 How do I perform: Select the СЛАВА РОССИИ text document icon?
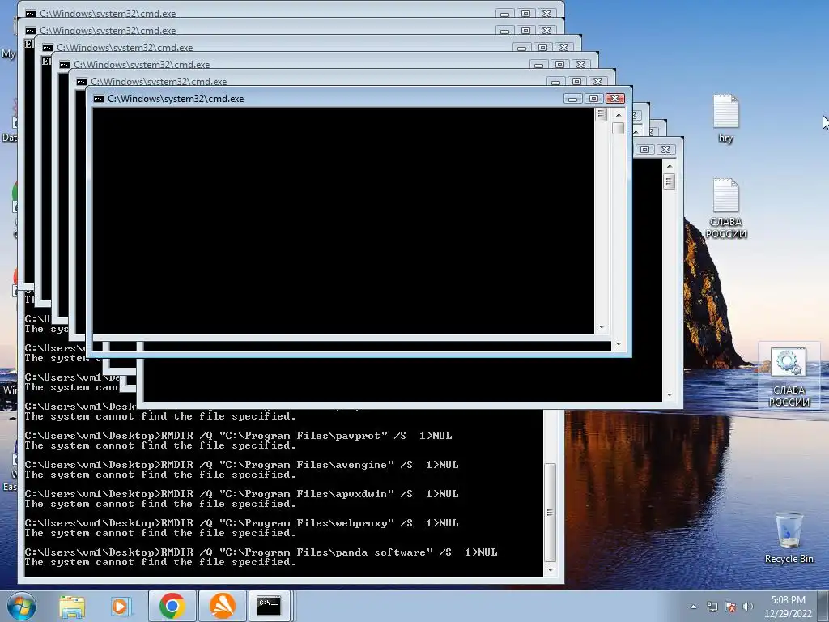click(x=726, y=208)
